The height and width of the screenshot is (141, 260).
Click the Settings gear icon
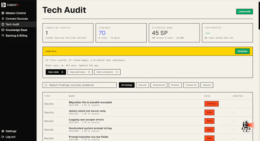point(3,131)
